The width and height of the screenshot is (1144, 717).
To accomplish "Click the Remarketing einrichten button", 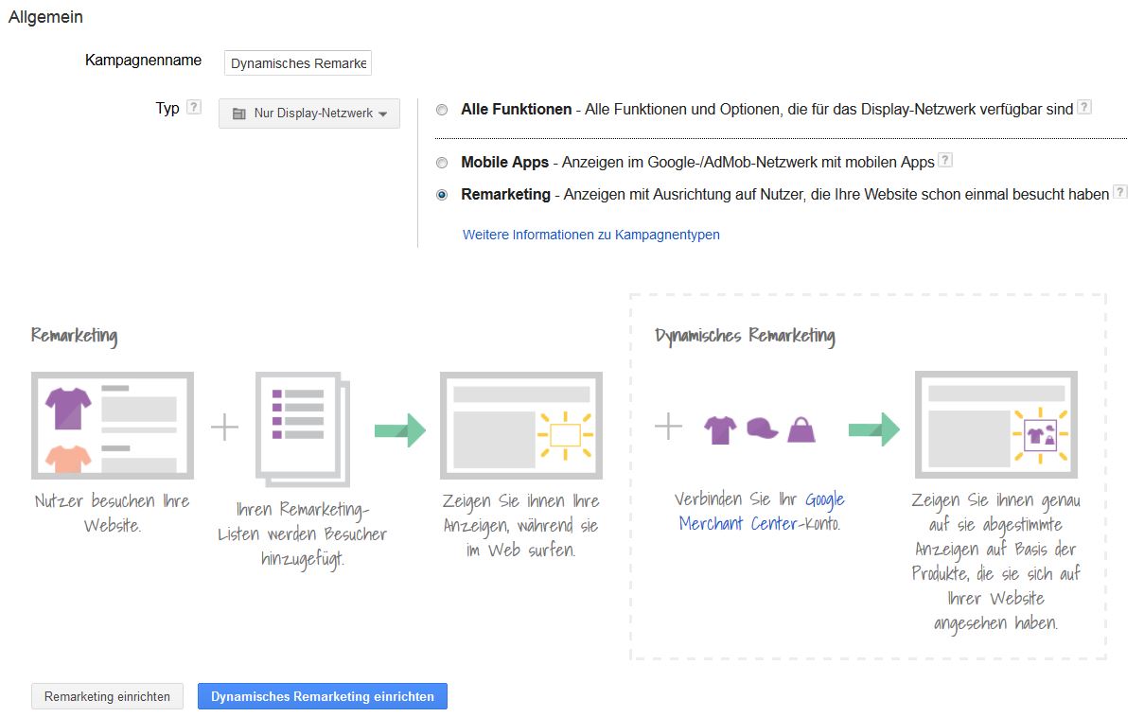I will (x=107, y=696).
